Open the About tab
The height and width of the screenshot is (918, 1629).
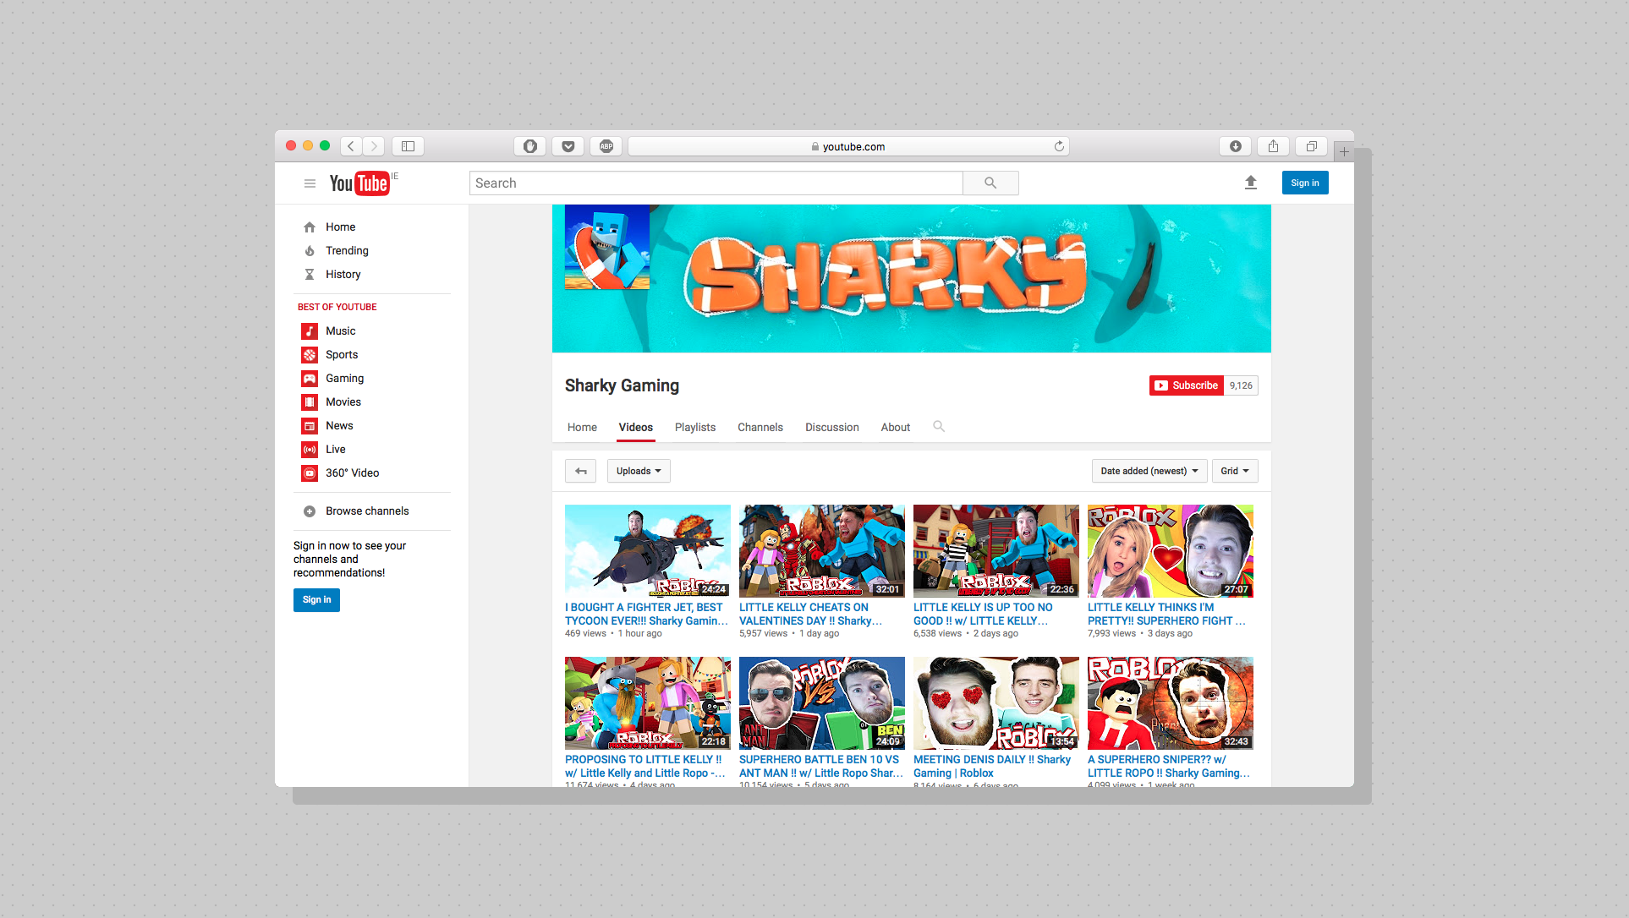(x=895, y=428)
